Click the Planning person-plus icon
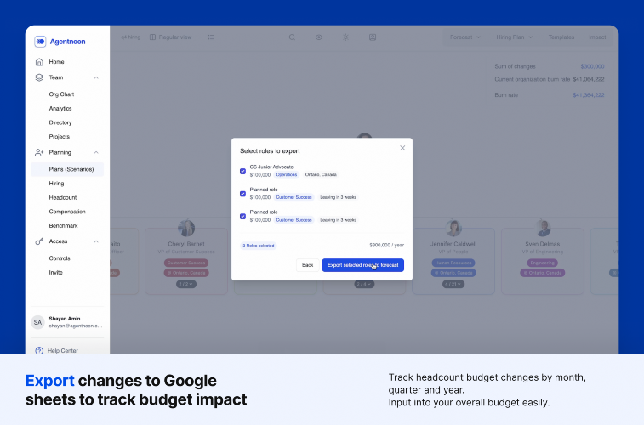644x425 pixels. 39,153
